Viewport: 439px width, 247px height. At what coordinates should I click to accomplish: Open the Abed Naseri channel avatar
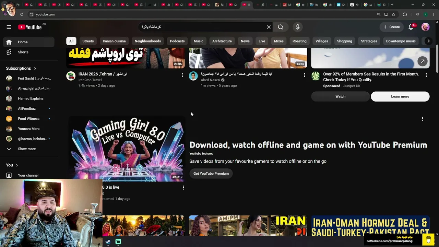point(193,76)
